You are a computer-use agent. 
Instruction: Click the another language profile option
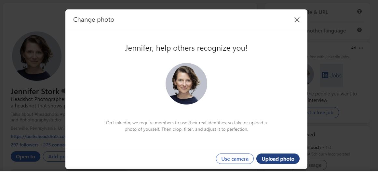(326, 31)
